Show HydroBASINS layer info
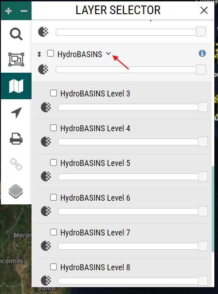 point(202,53)
